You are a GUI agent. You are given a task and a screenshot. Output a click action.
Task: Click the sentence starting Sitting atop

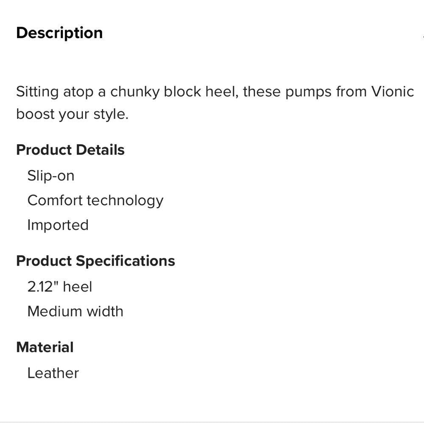(215, 103)
